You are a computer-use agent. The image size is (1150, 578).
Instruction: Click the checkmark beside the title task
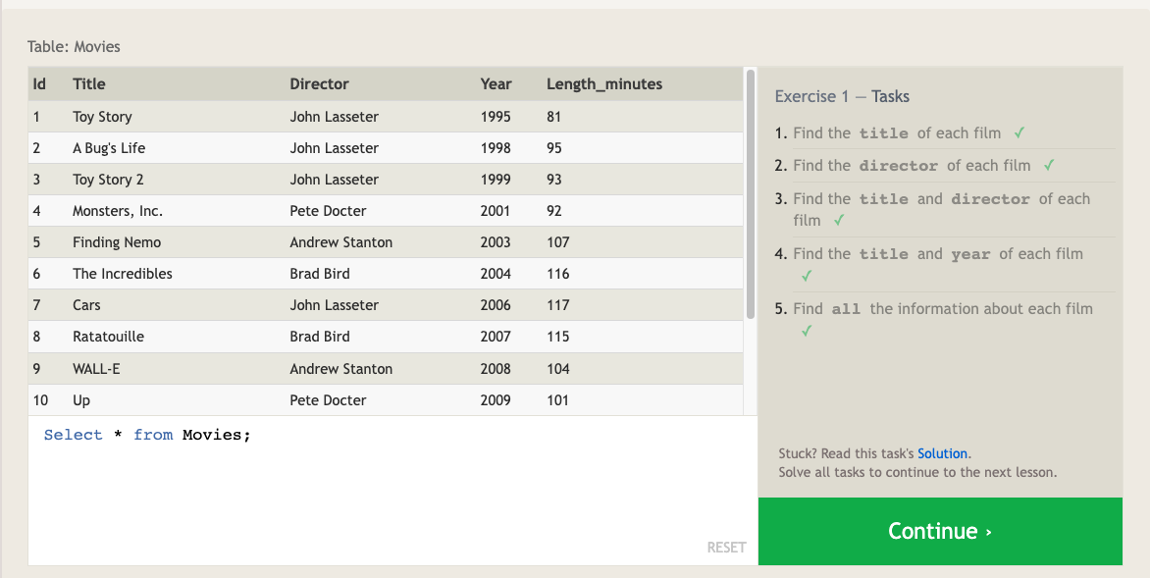(x=1020, y=132)
